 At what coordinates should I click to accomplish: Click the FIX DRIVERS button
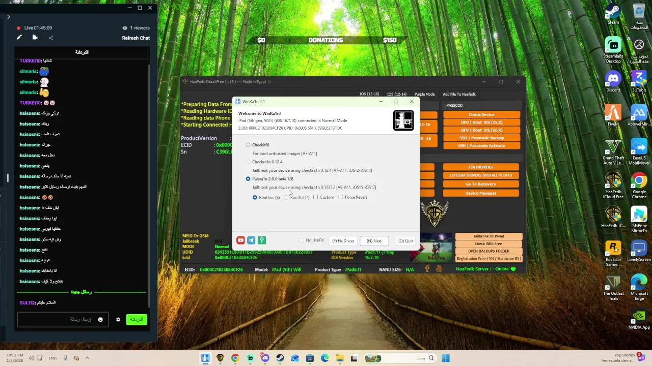coord(481,167)
